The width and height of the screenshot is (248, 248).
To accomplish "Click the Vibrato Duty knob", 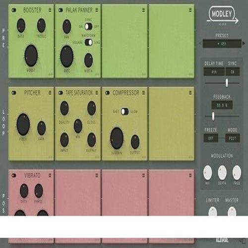I will [24, 190].
